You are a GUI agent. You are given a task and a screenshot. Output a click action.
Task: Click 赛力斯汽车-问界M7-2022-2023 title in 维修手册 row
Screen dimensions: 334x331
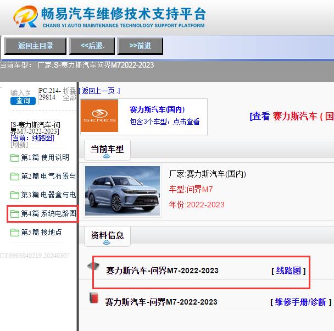click(161, 302)
